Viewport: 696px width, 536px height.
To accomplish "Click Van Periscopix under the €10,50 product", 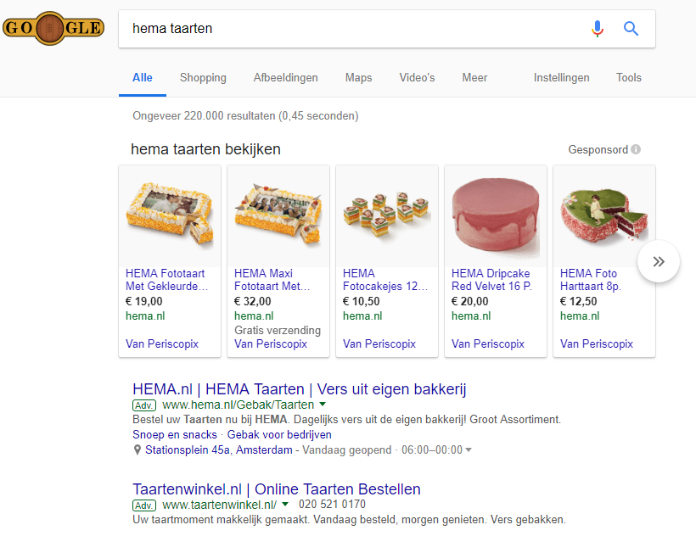I will click(379, 343).
